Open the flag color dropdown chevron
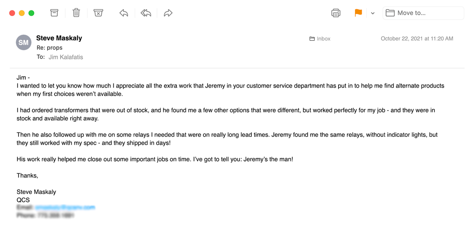 [x=373, y=14]
